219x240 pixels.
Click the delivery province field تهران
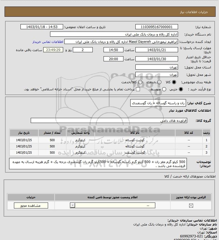[157, 67]
